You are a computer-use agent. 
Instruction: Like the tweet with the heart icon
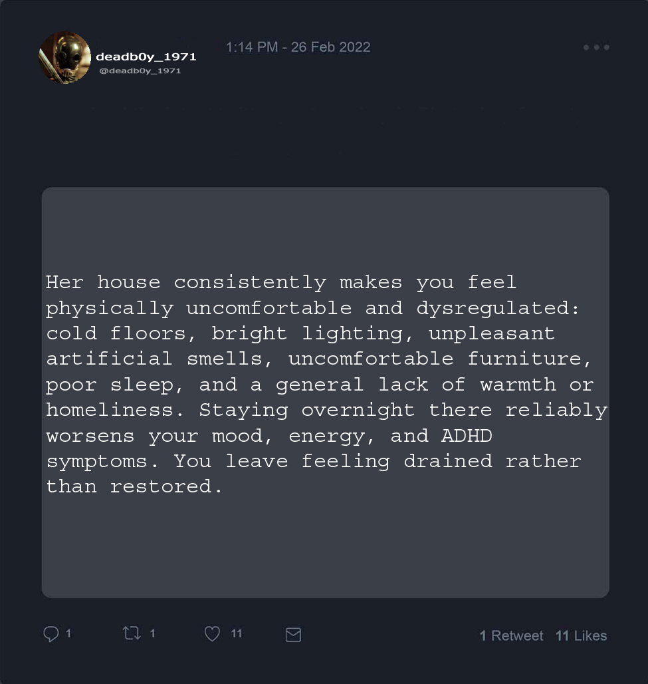(212, 634)
